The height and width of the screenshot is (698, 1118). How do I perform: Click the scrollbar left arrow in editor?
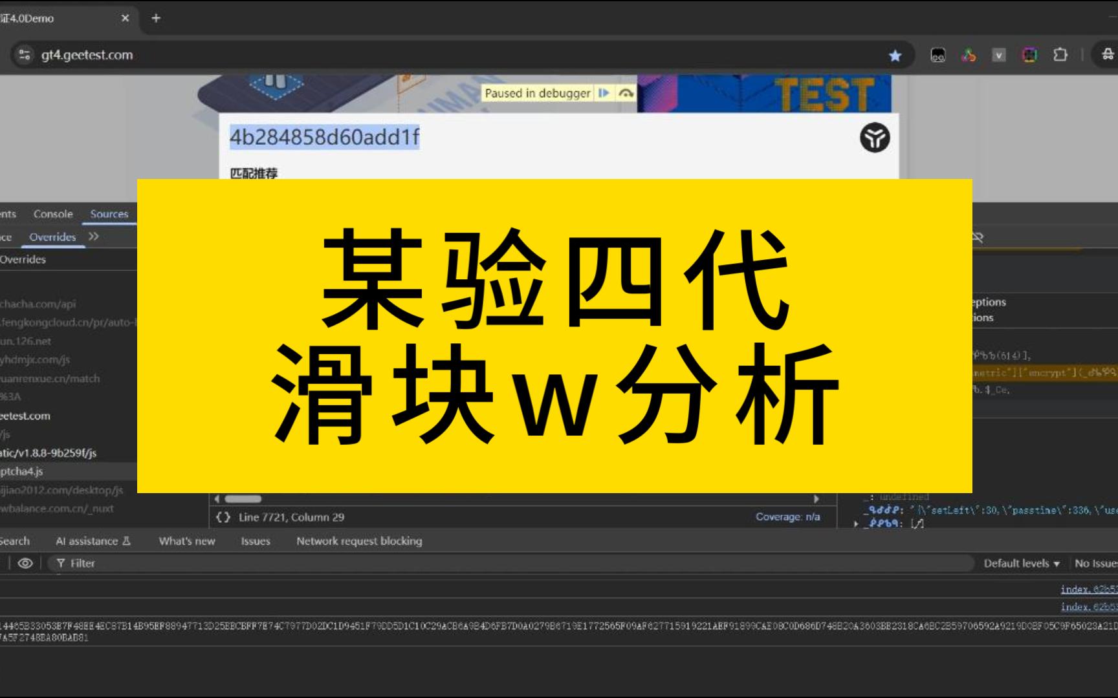[x=217, y=499]
